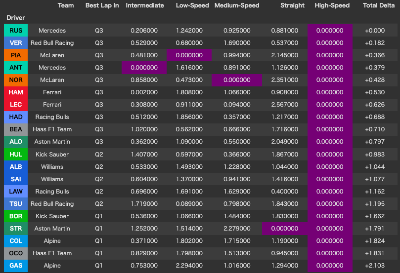Click the Q2 cell in TSU's row
This screenshot has height=273, width=400.
(x=99, y=204)
